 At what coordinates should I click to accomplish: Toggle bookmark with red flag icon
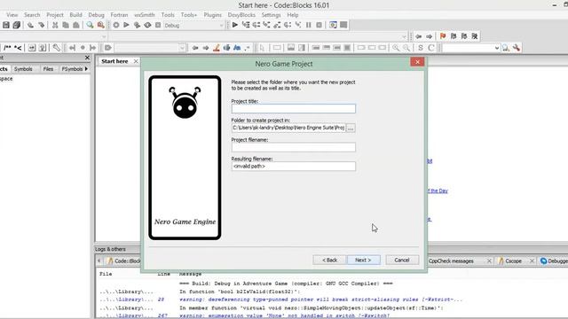[x=443, y=36]
